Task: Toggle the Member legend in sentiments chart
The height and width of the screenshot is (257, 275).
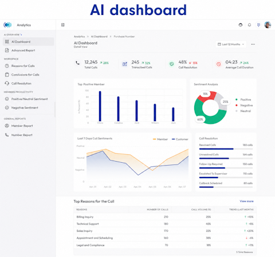Action: pyautogui.click(x=160, y=139)
